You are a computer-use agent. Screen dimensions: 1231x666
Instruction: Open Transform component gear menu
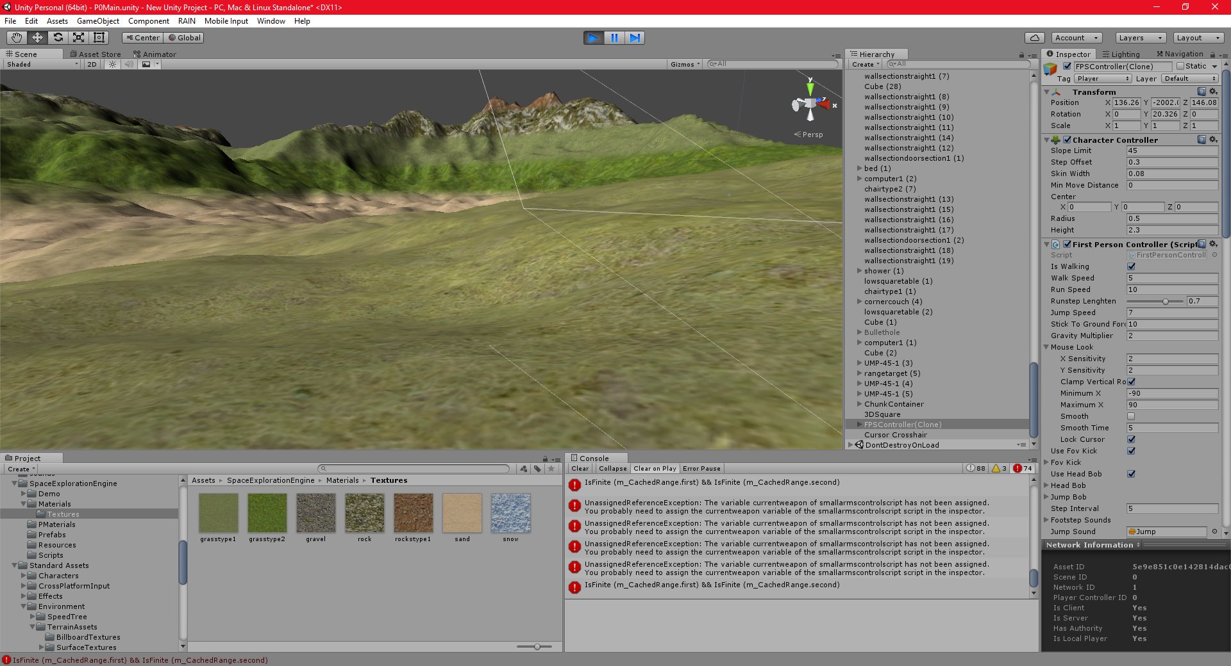coord(1213,92)
